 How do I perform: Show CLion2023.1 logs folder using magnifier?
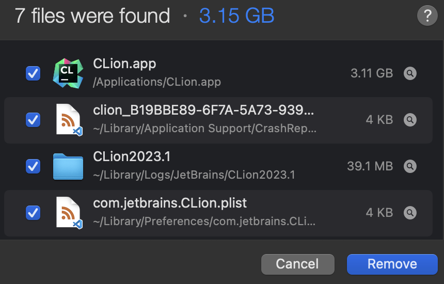pyautogui.click(x=410, y=166)
